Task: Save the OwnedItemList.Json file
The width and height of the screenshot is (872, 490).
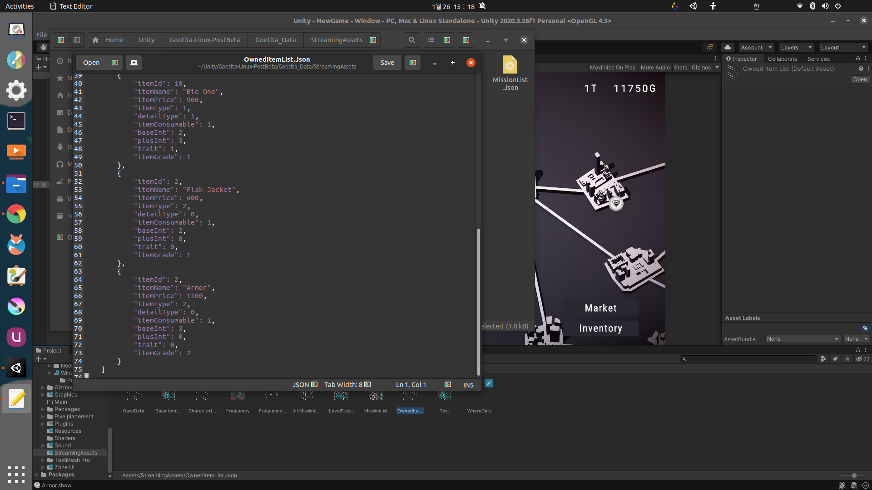Action: coord(387,63)
